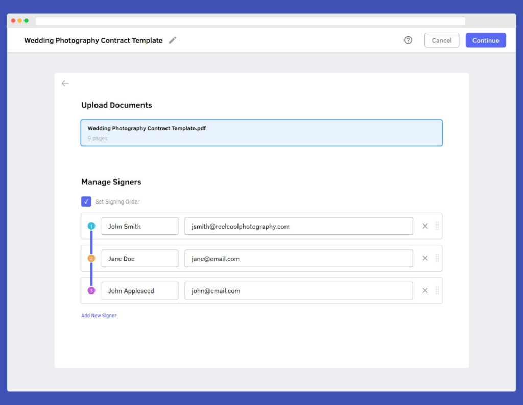The image size is (523, 405).
Task: Click the back arrow above Upload Documents
Action: [65, 83]
